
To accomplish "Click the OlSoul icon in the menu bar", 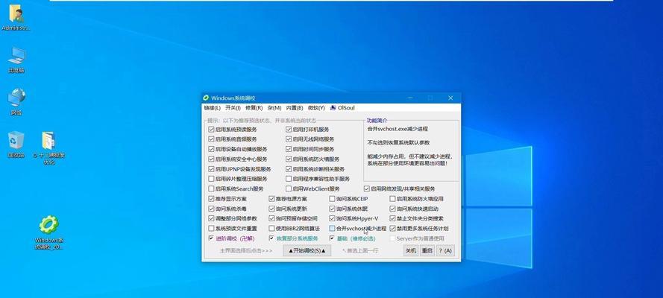I will (x=333, y=107).
